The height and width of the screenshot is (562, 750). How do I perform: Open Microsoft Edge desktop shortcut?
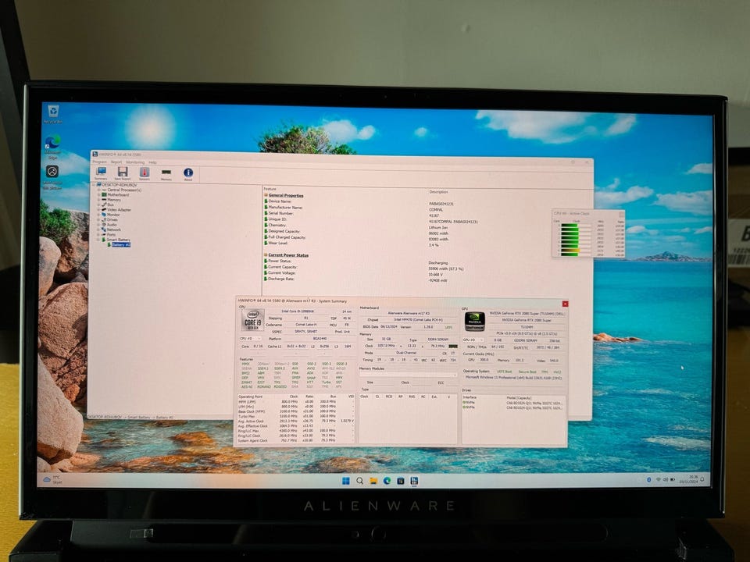coord(52,146)
